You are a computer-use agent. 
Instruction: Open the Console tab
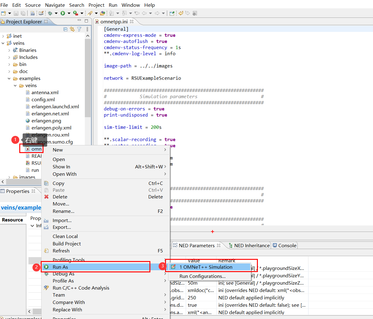(287, 245)
